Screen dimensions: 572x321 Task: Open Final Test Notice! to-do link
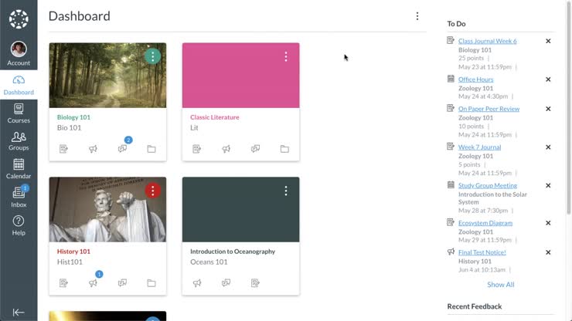point(482,252)
